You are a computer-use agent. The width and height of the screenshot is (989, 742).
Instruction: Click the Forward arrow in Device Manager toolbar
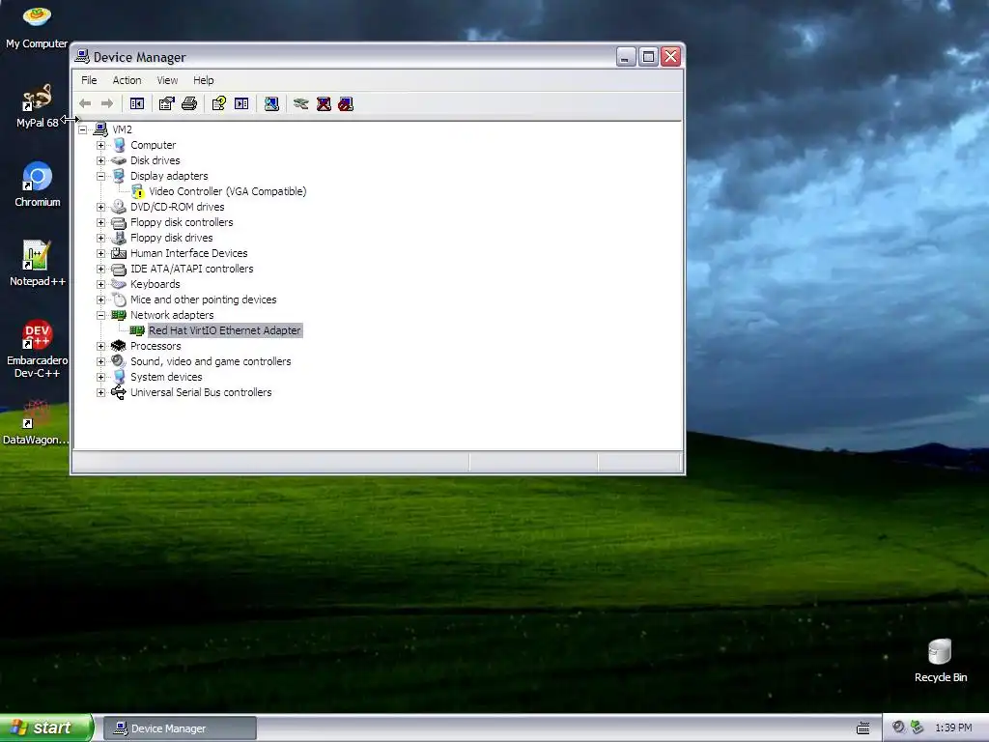[107, 103]
